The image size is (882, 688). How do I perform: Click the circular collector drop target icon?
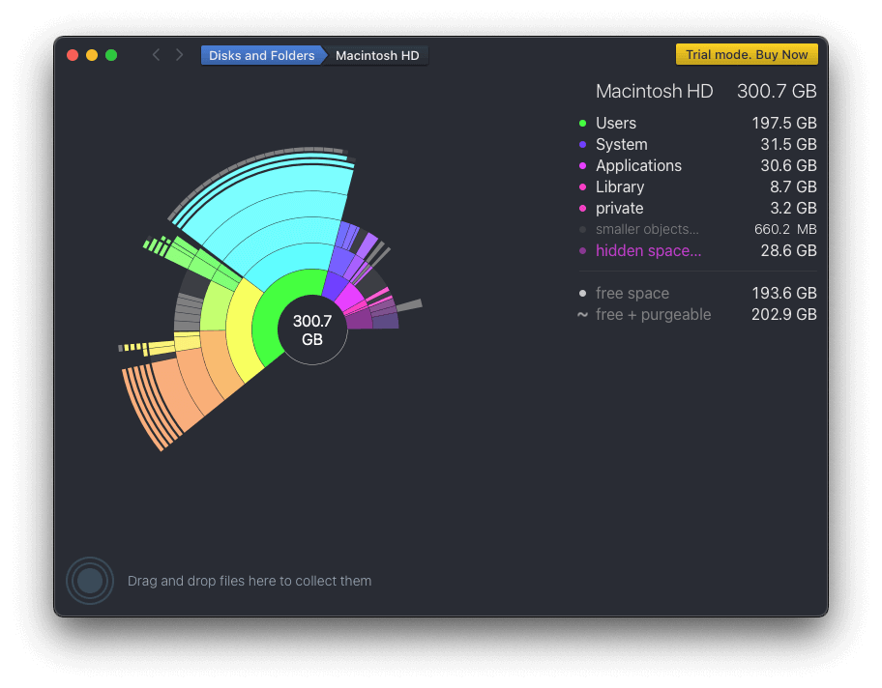click(90, 581)
